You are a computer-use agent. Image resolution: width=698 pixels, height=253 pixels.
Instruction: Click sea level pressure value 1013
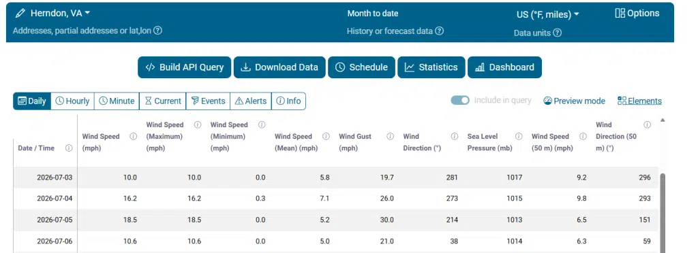[x=514, y=220]
